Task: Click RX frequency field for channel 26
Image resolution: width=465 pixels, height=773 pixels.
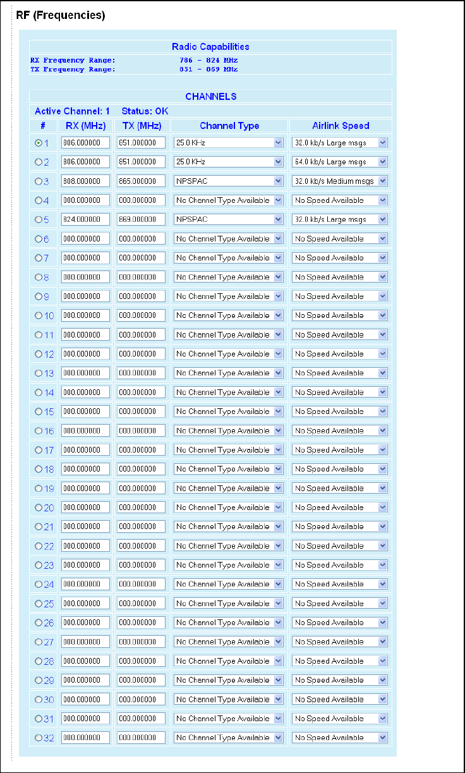Action: click(86, 623)
